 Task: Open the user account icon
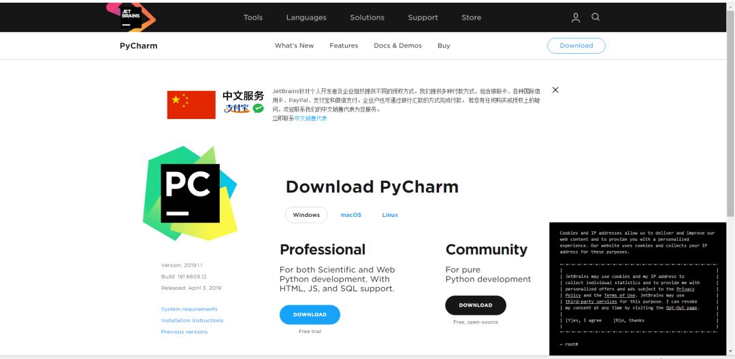coord(576,17)
